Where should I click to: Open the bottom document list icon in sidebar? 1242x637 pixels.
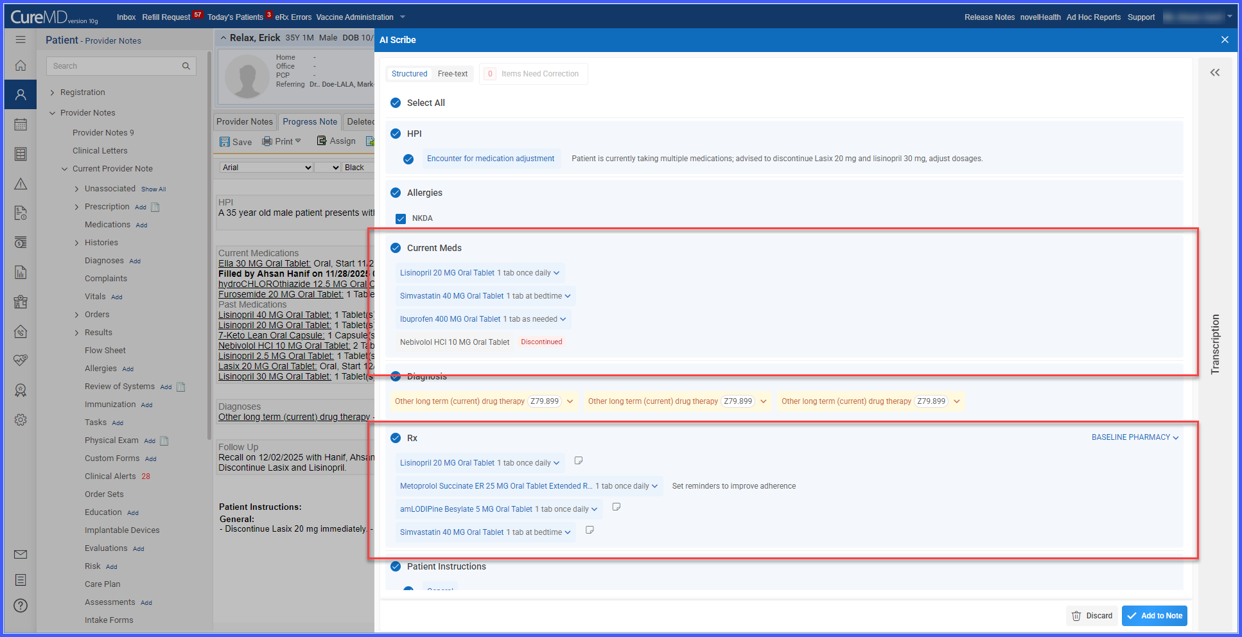coord(21,580)
